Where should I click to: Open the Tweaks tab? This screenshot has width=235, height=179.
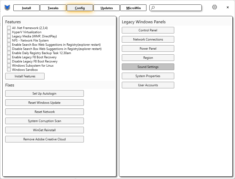53,8
